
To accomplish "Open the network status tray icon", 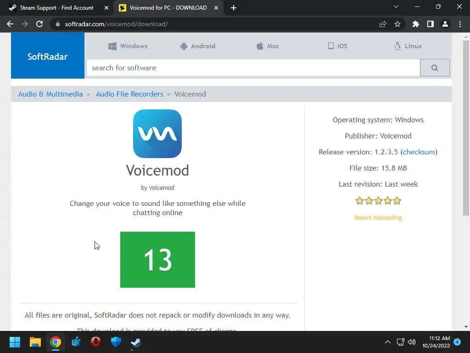I will coord(400,342).
